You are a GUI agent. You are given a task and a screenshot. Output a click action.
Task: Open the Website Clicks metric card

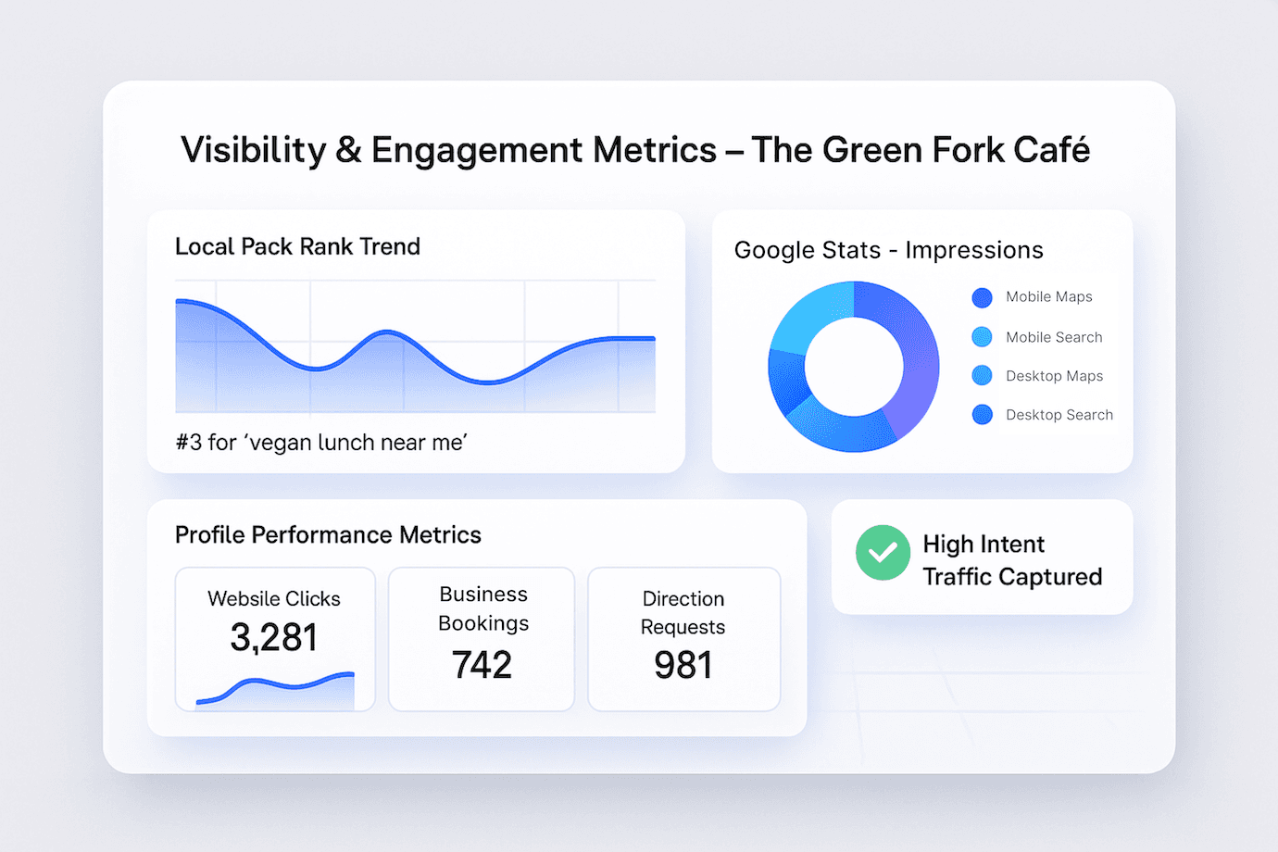click(275, 639)
